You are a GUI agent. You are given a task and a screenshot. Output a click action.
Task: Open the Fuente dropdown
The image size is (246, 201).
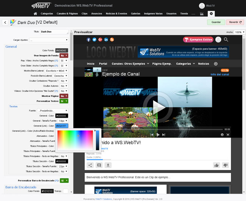click(x=53, y=111)
